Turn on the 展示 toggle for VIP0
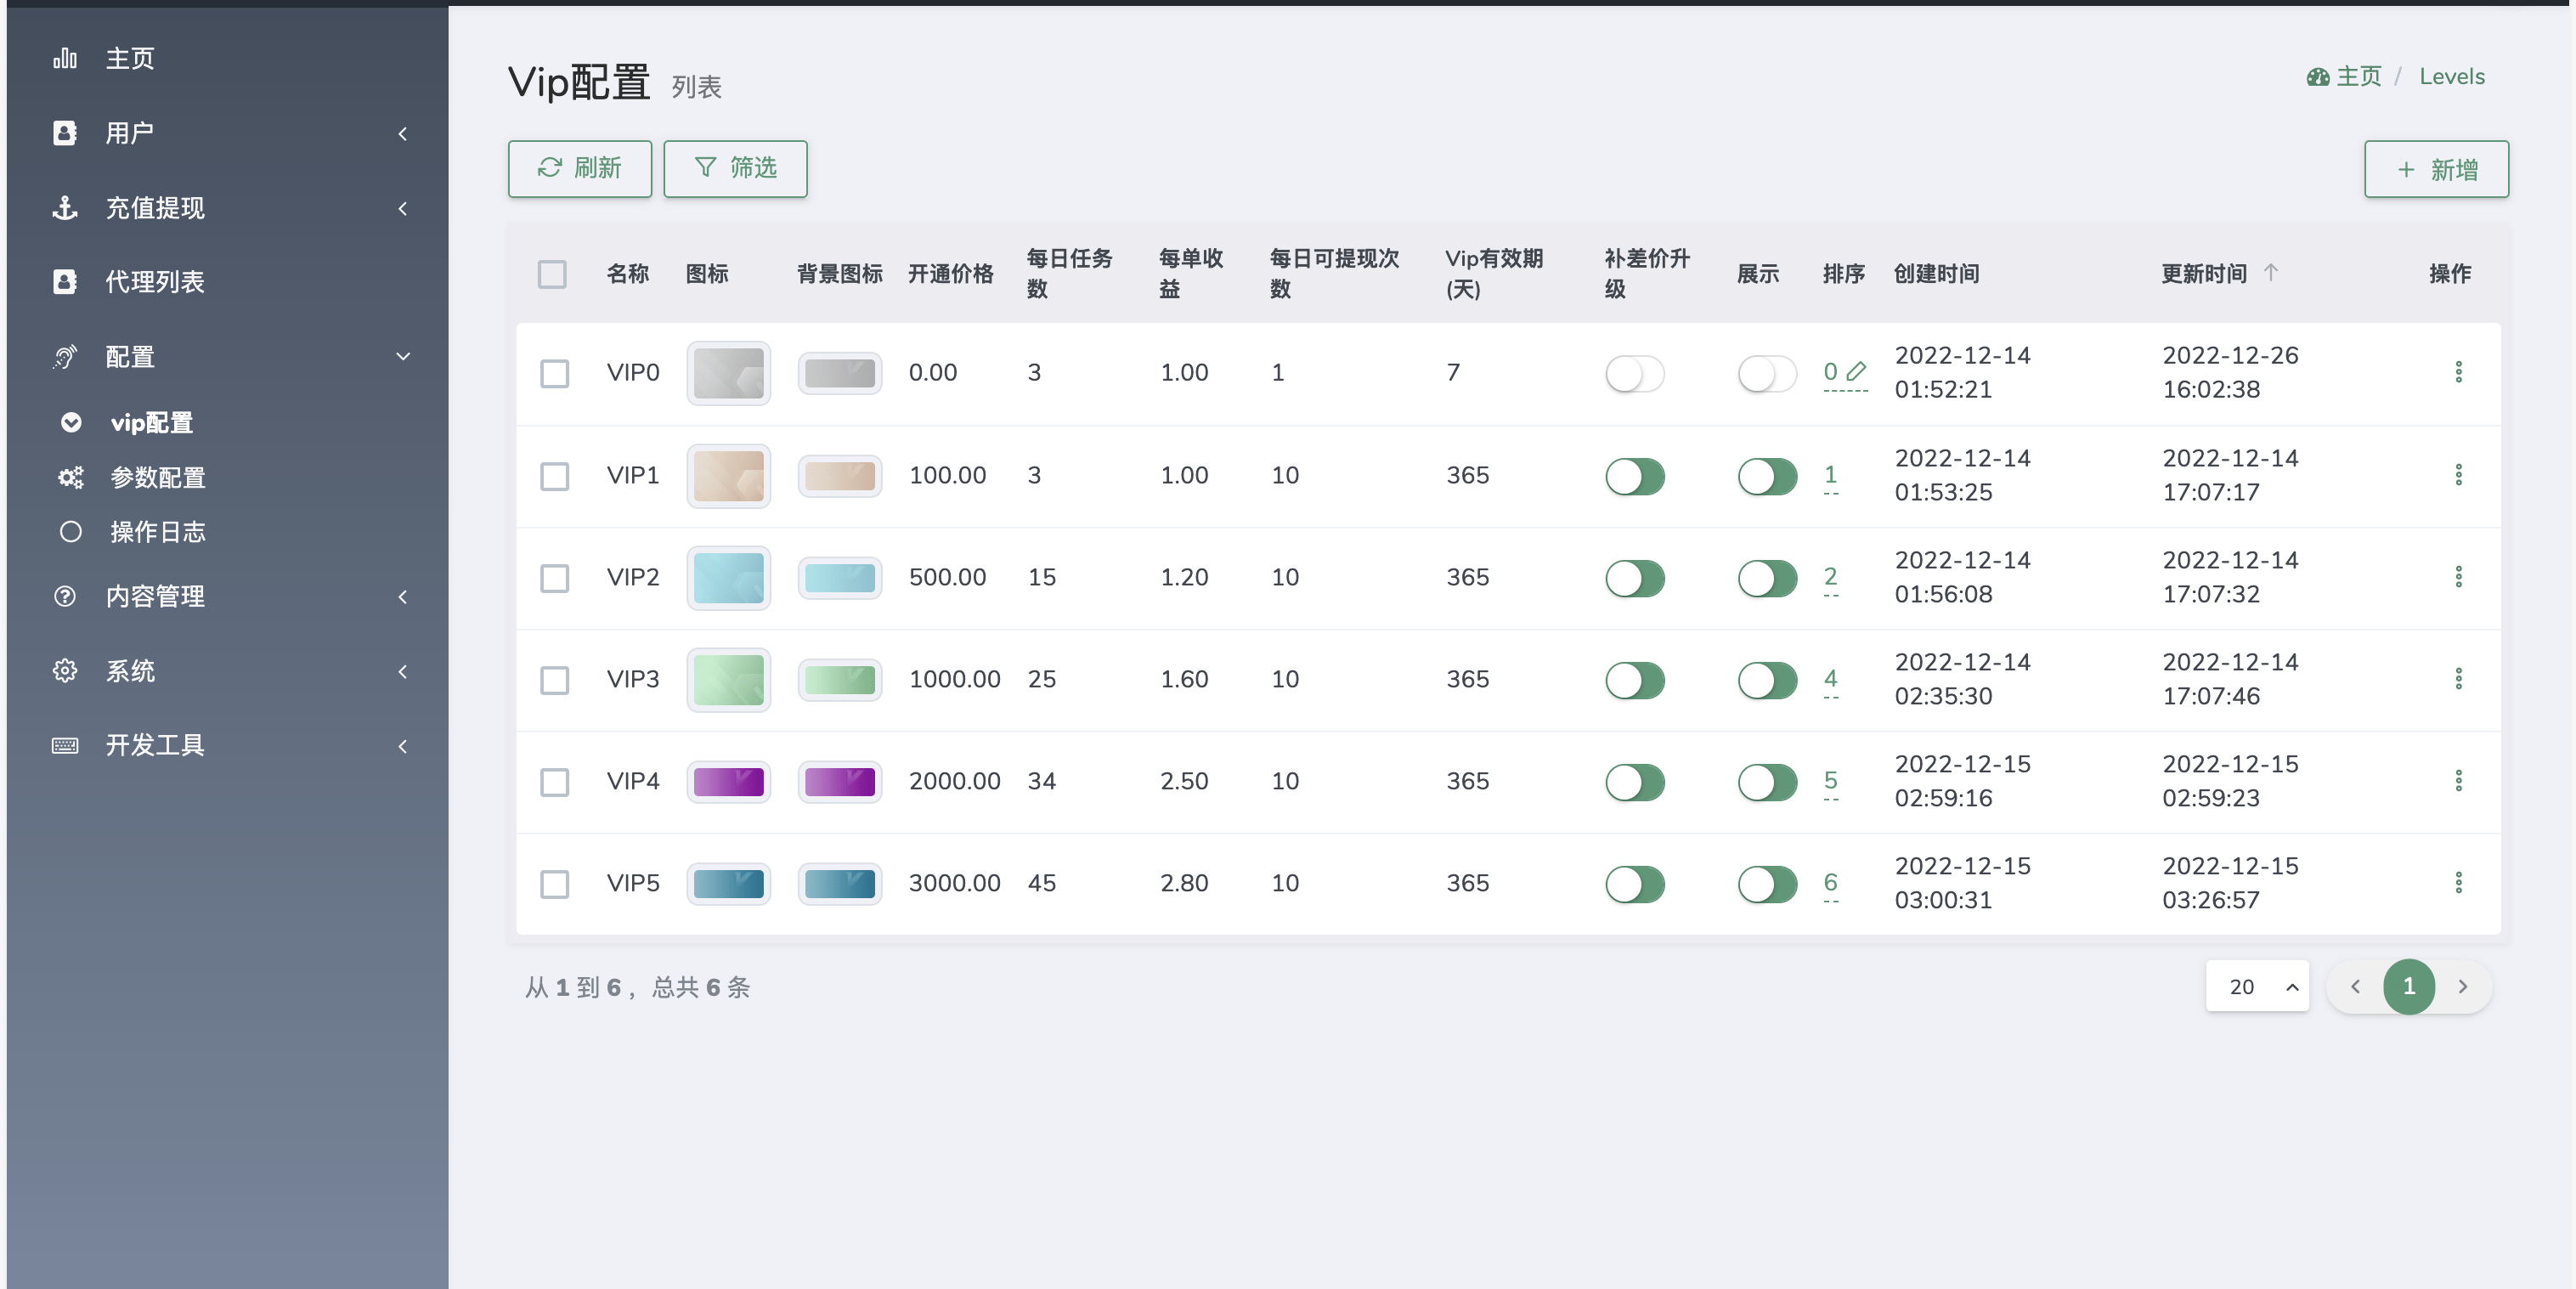 point(1767,374)
